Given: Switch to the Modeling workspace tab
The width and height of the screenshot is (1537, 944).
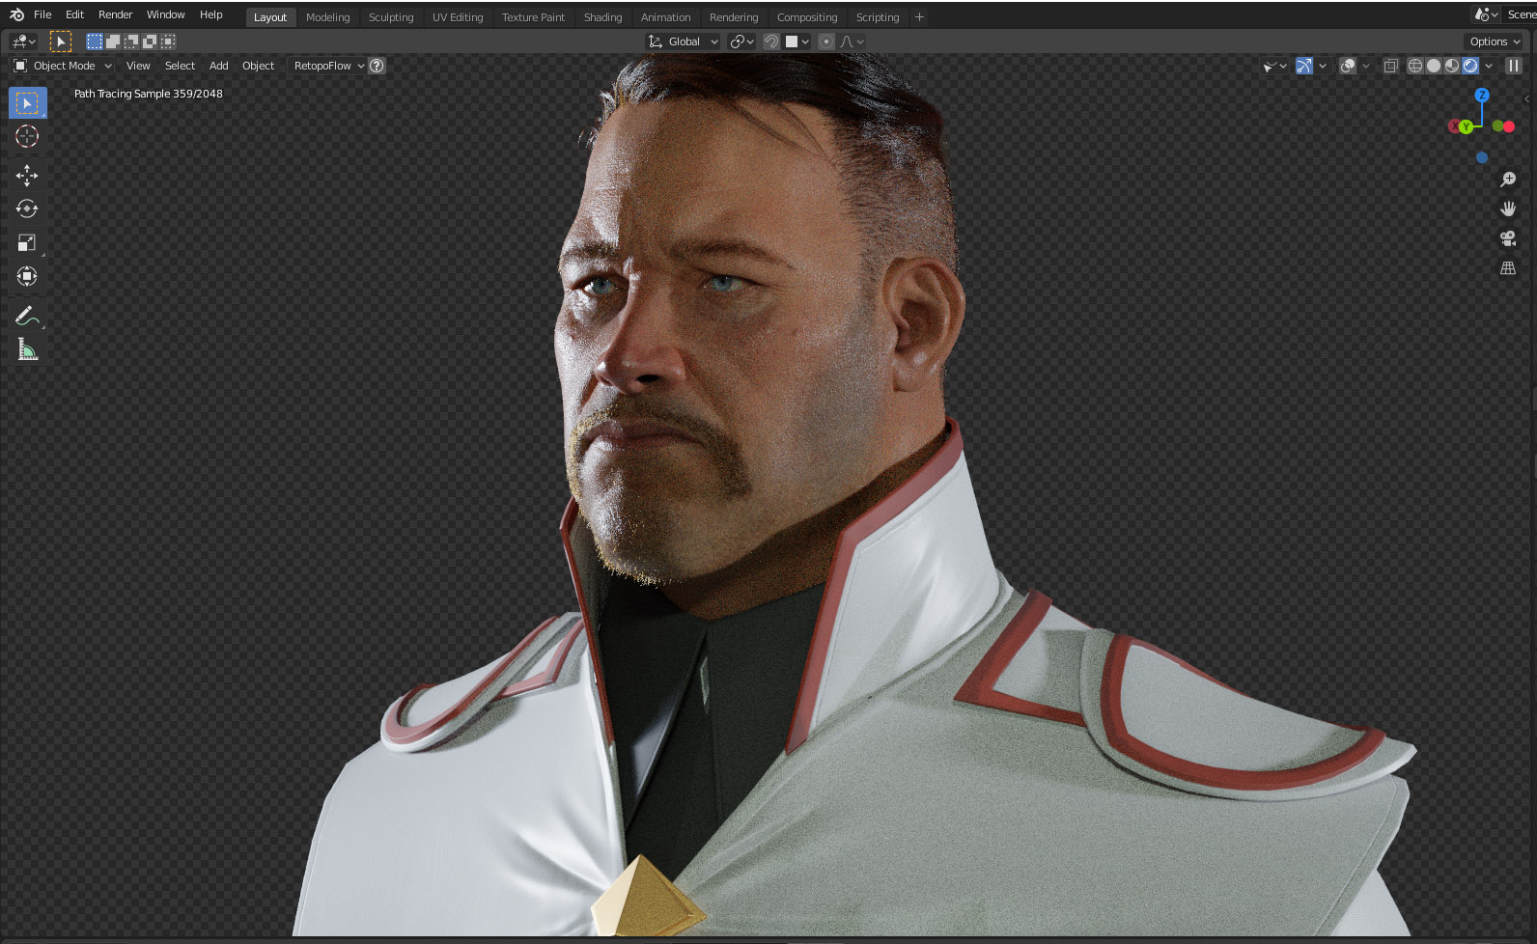Looking at the screenshot, I should (327, 17).
